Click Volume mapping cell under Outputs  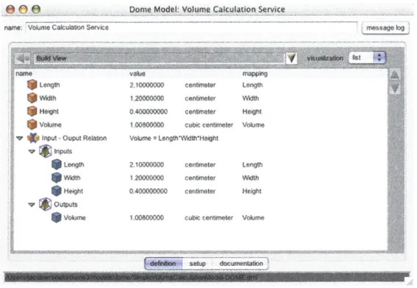point(253,218)
